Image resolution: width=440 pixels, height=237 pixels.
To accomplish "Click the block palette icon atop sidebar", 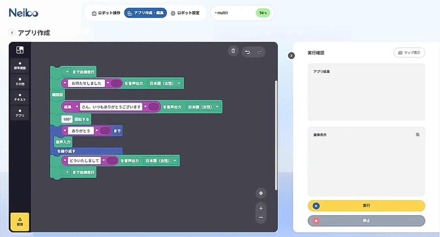I will (20, 50).
